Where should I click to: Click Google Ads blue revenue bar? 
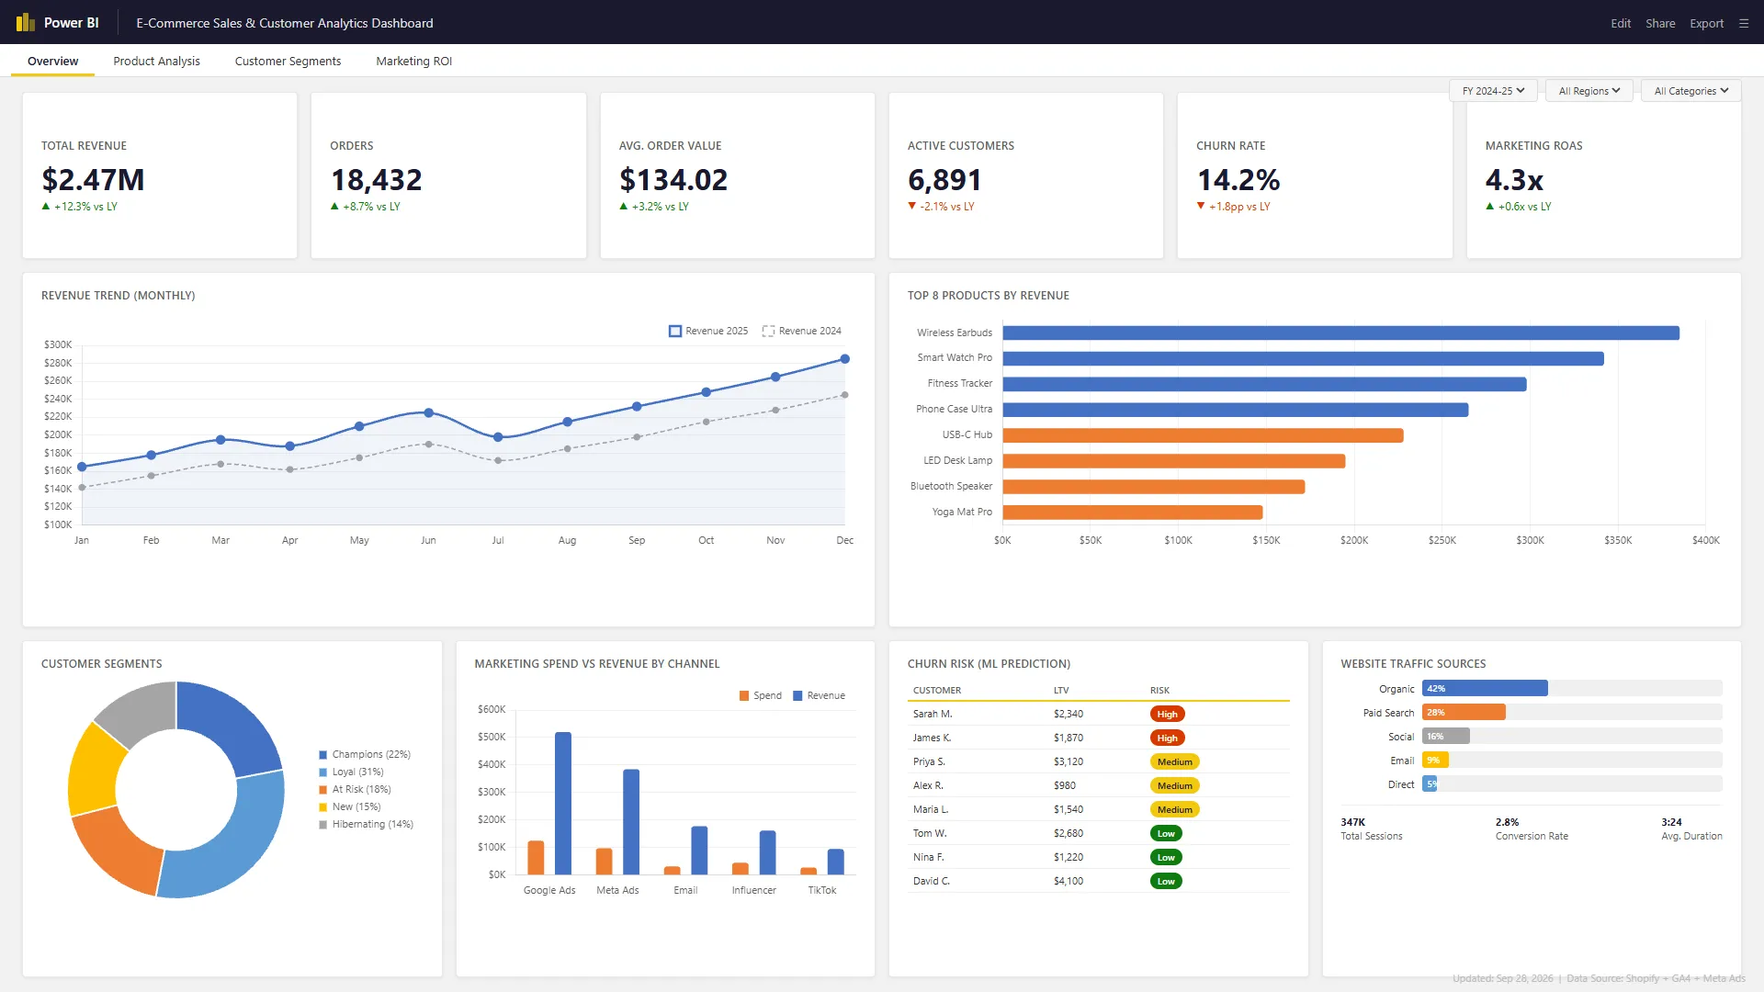(x=563, y=803)
